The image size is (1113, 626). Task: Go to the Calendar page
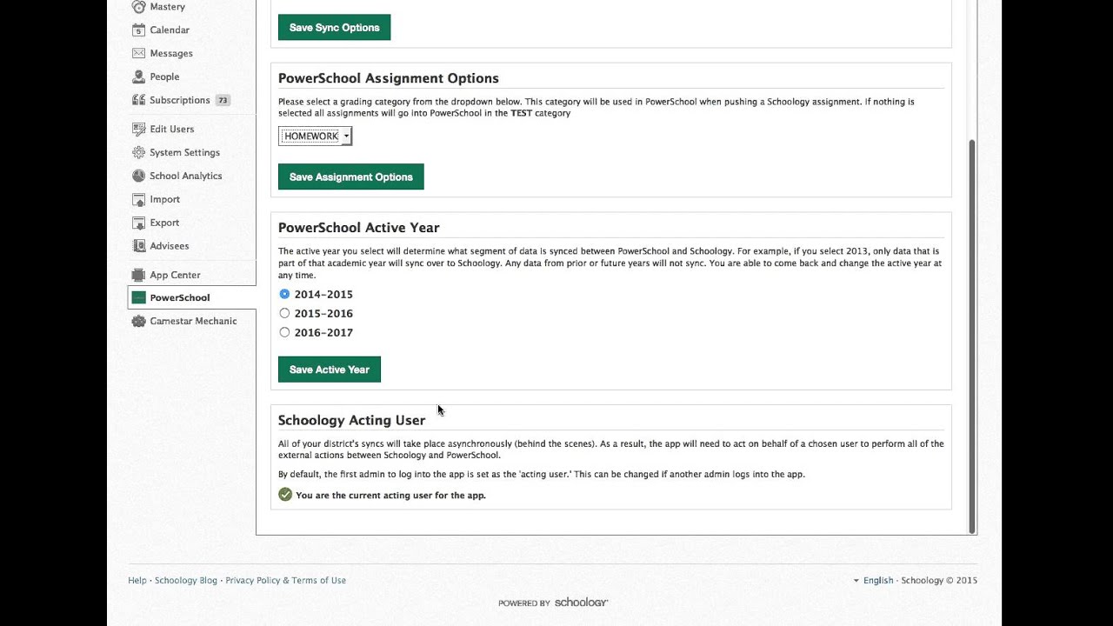click(170, 30)
